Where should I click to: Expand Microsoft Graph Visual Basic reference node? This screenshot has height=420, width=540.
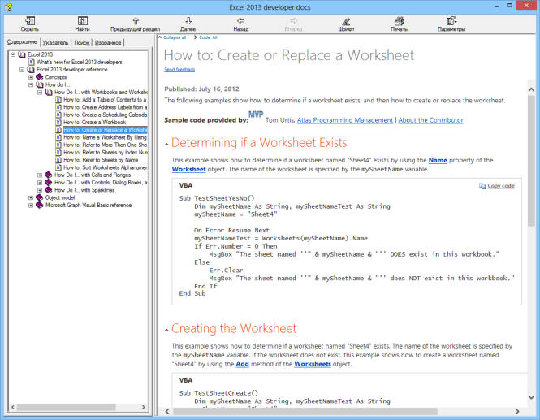click(31, 205)
